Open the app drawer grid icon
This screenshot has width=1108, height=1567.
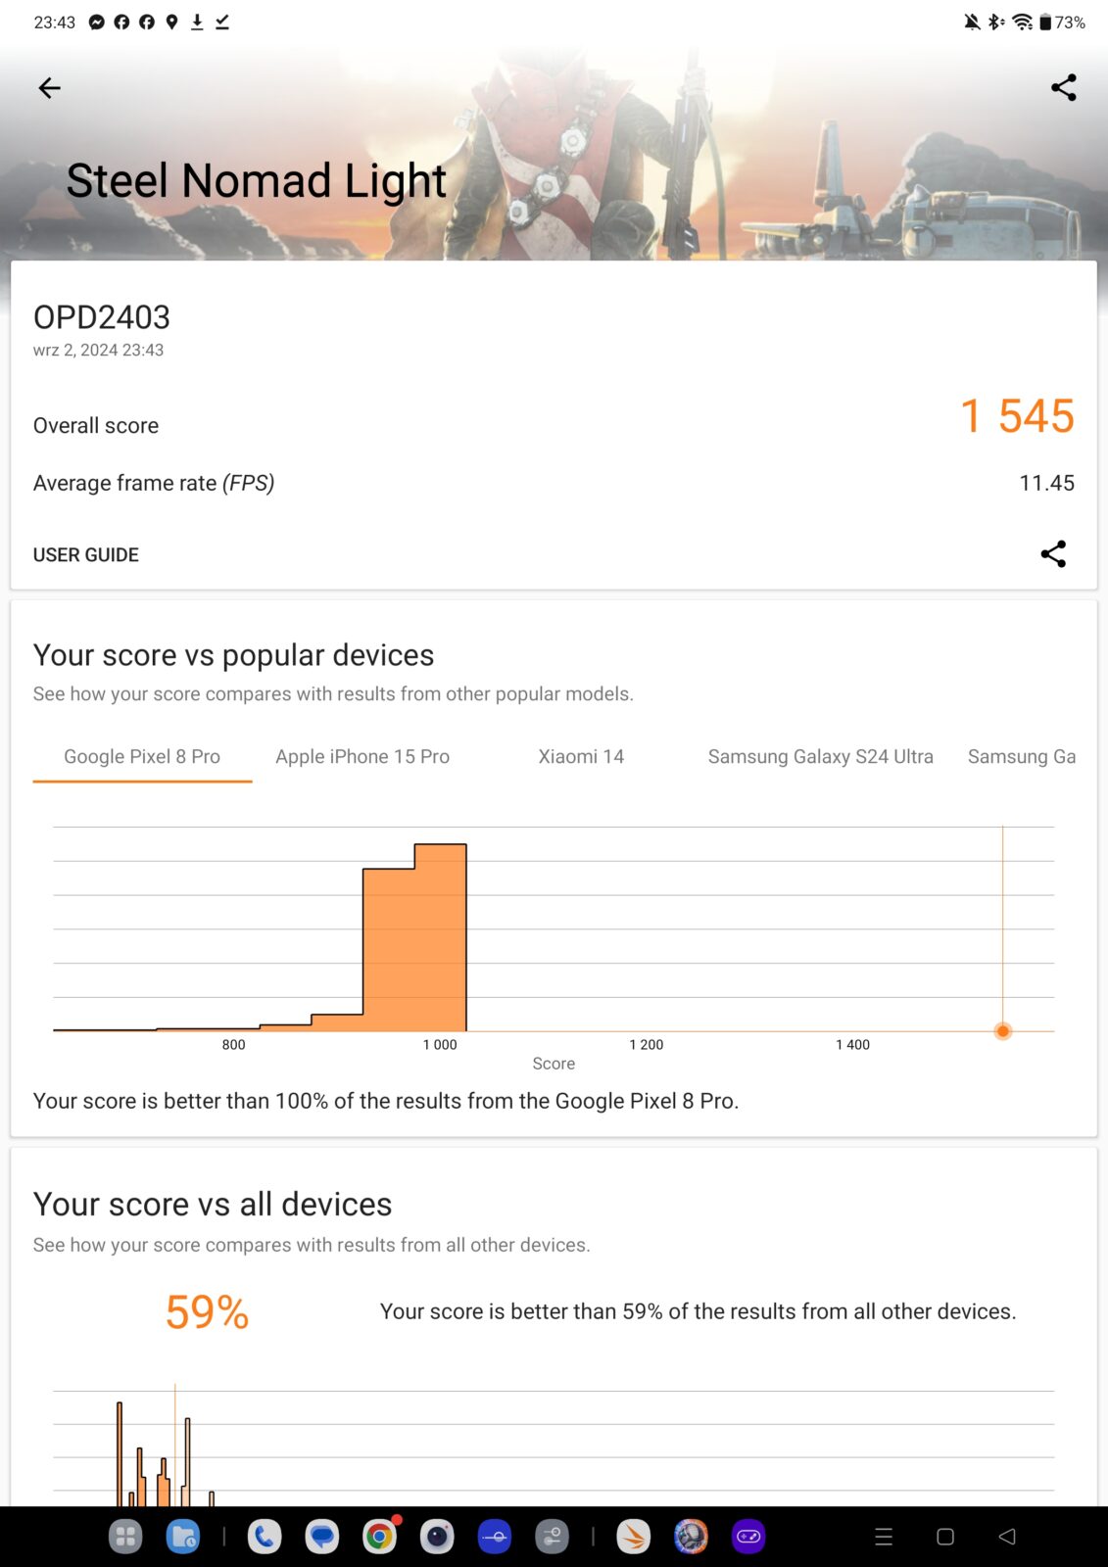[125, 1537]
